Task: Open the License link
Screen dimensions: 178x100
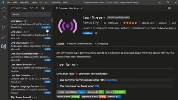Action: click(x=163, y=23)
